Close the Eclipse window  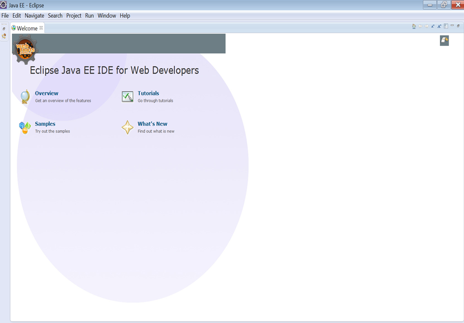pos(458,5)
